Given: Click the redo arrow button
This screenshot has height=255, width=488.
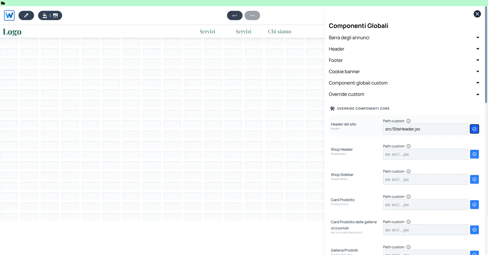Looking at the screenshot, I should coord(252,15).
